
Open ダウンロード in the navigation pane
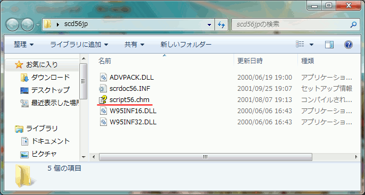[50, 78]
